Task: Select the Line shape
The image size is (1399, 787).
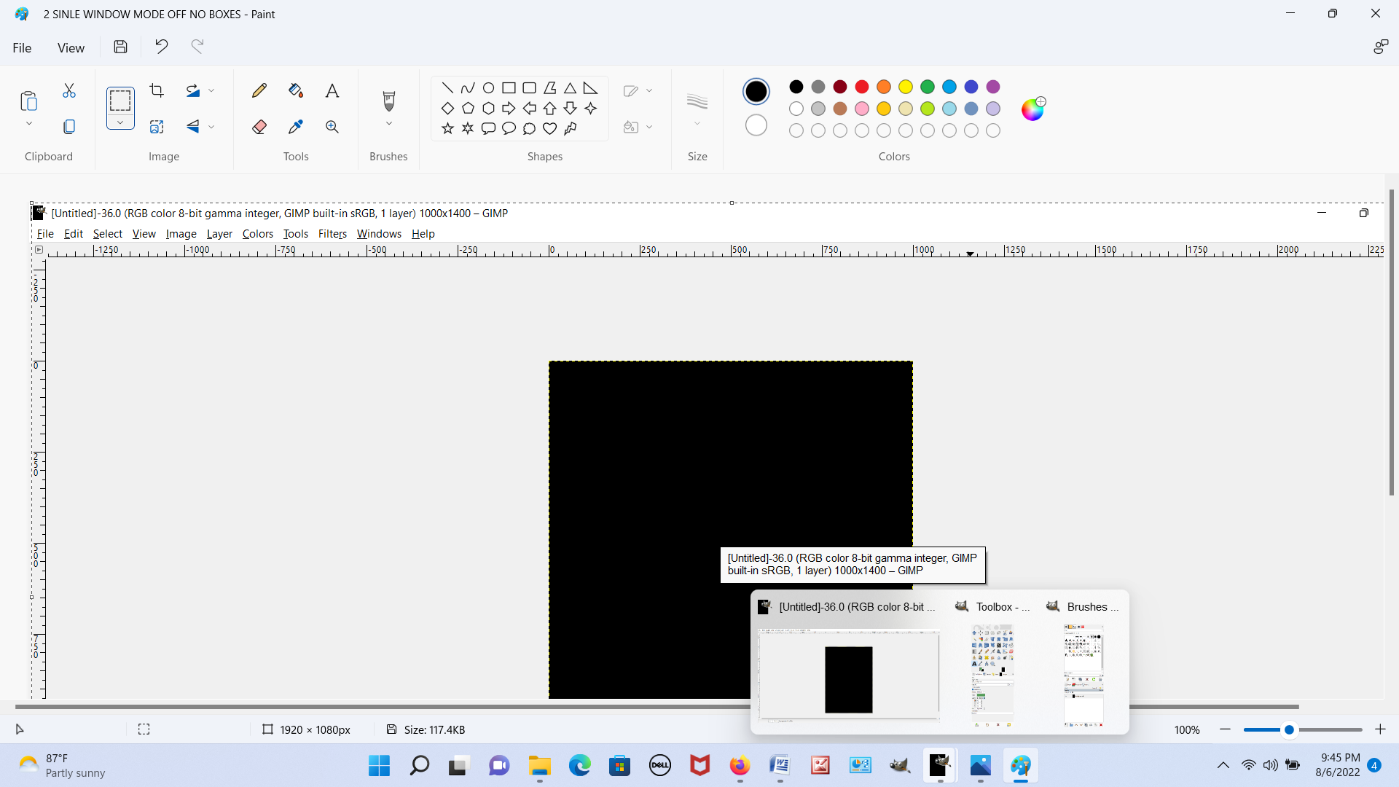Action: pyautogui.click(x=447, y=88)
